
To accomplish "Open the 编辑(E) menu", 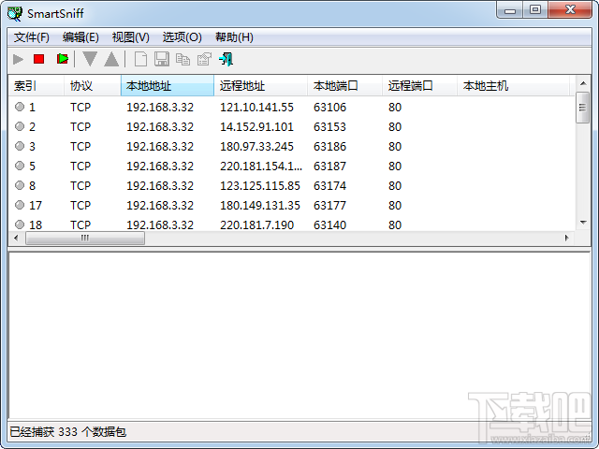I will 80,37.
